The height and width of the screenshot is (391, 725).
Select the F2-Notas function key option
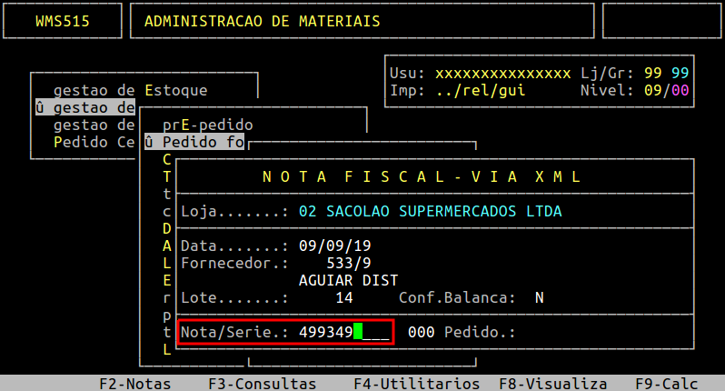pos(135,384)
